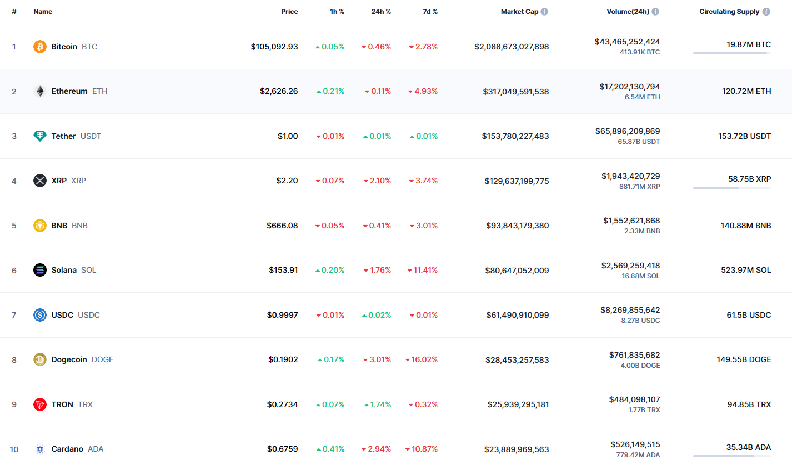Click Bitcoin's 1h change of 0.05%
The height and width of the screenshot is (470, 792).
click(330, 47)
